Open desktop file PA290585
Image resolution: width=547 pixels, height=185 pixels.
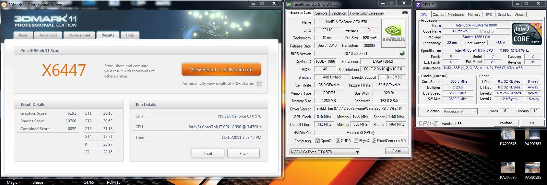tap(533, 171)
